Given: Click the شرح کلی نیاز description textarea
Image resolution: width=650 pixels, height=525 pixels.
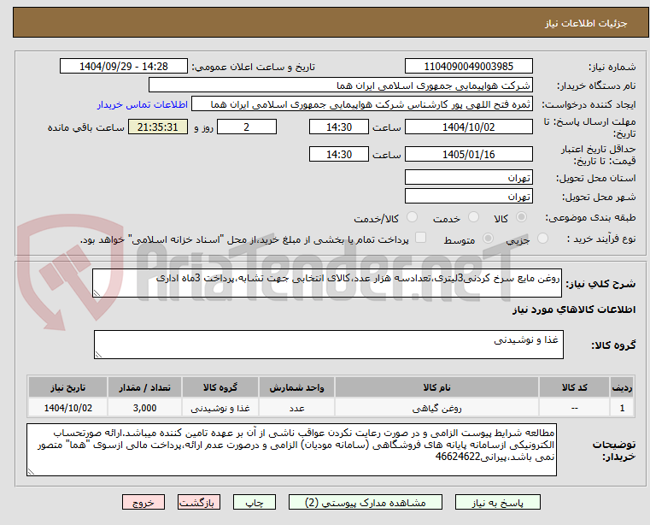Looking at the screenshot, I should click(326, 283).
